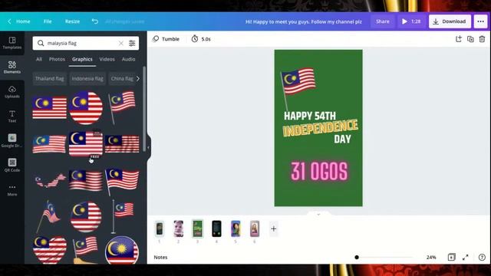Select the rectangular Malaysia flag graphic first row

(x=49, y=108)
